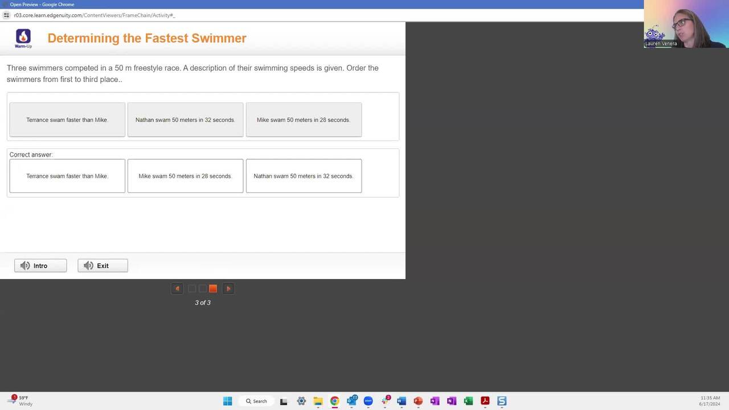Image resolution: width=729 pixels, height=410 pixels.
Task: Click correct-answer tile 'Nathan swam 50 meters in 32 seconds'
Action: (304, 176)
